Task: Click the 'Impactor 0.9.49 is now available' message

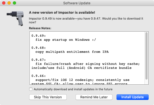Action: pyautogui.click(x=86, y=20)
